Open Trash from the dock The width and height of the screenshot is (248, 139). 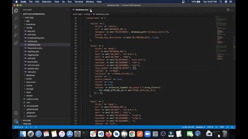tap(225, 134)
